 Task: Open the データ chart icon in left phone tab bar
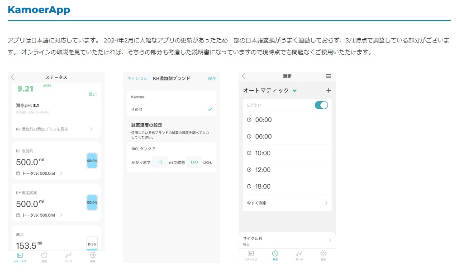68,257
